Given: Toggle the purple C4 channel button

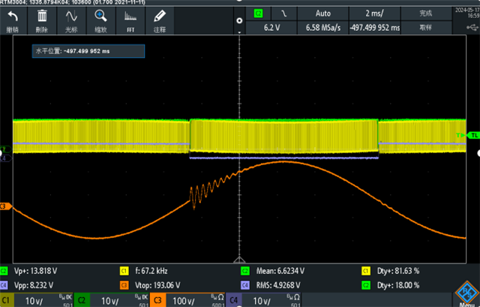Looking at the screenshot, I should tap(233, 300).
